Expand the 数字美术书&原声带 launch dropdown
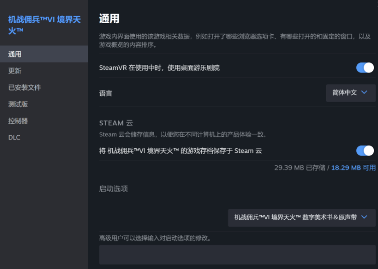This screenshot has height=269, width=378. pos(301,217)
